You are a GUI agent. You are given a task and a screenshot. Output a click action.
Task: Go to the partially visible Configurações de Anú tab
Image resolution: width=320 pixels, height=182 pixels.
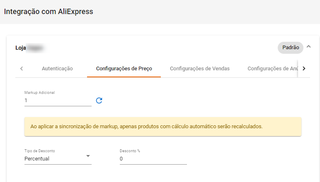pos(273,69)
